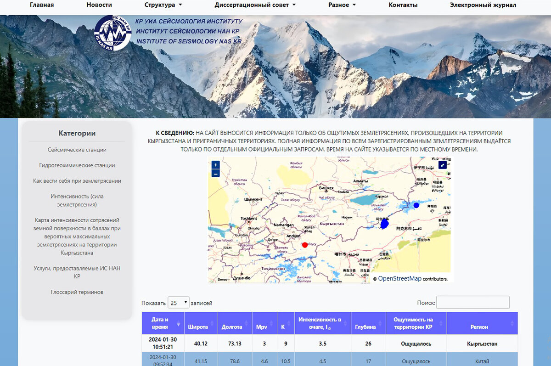
Task: Open Гидрогеохимические станции category
Action: click(x=77, y=165)
